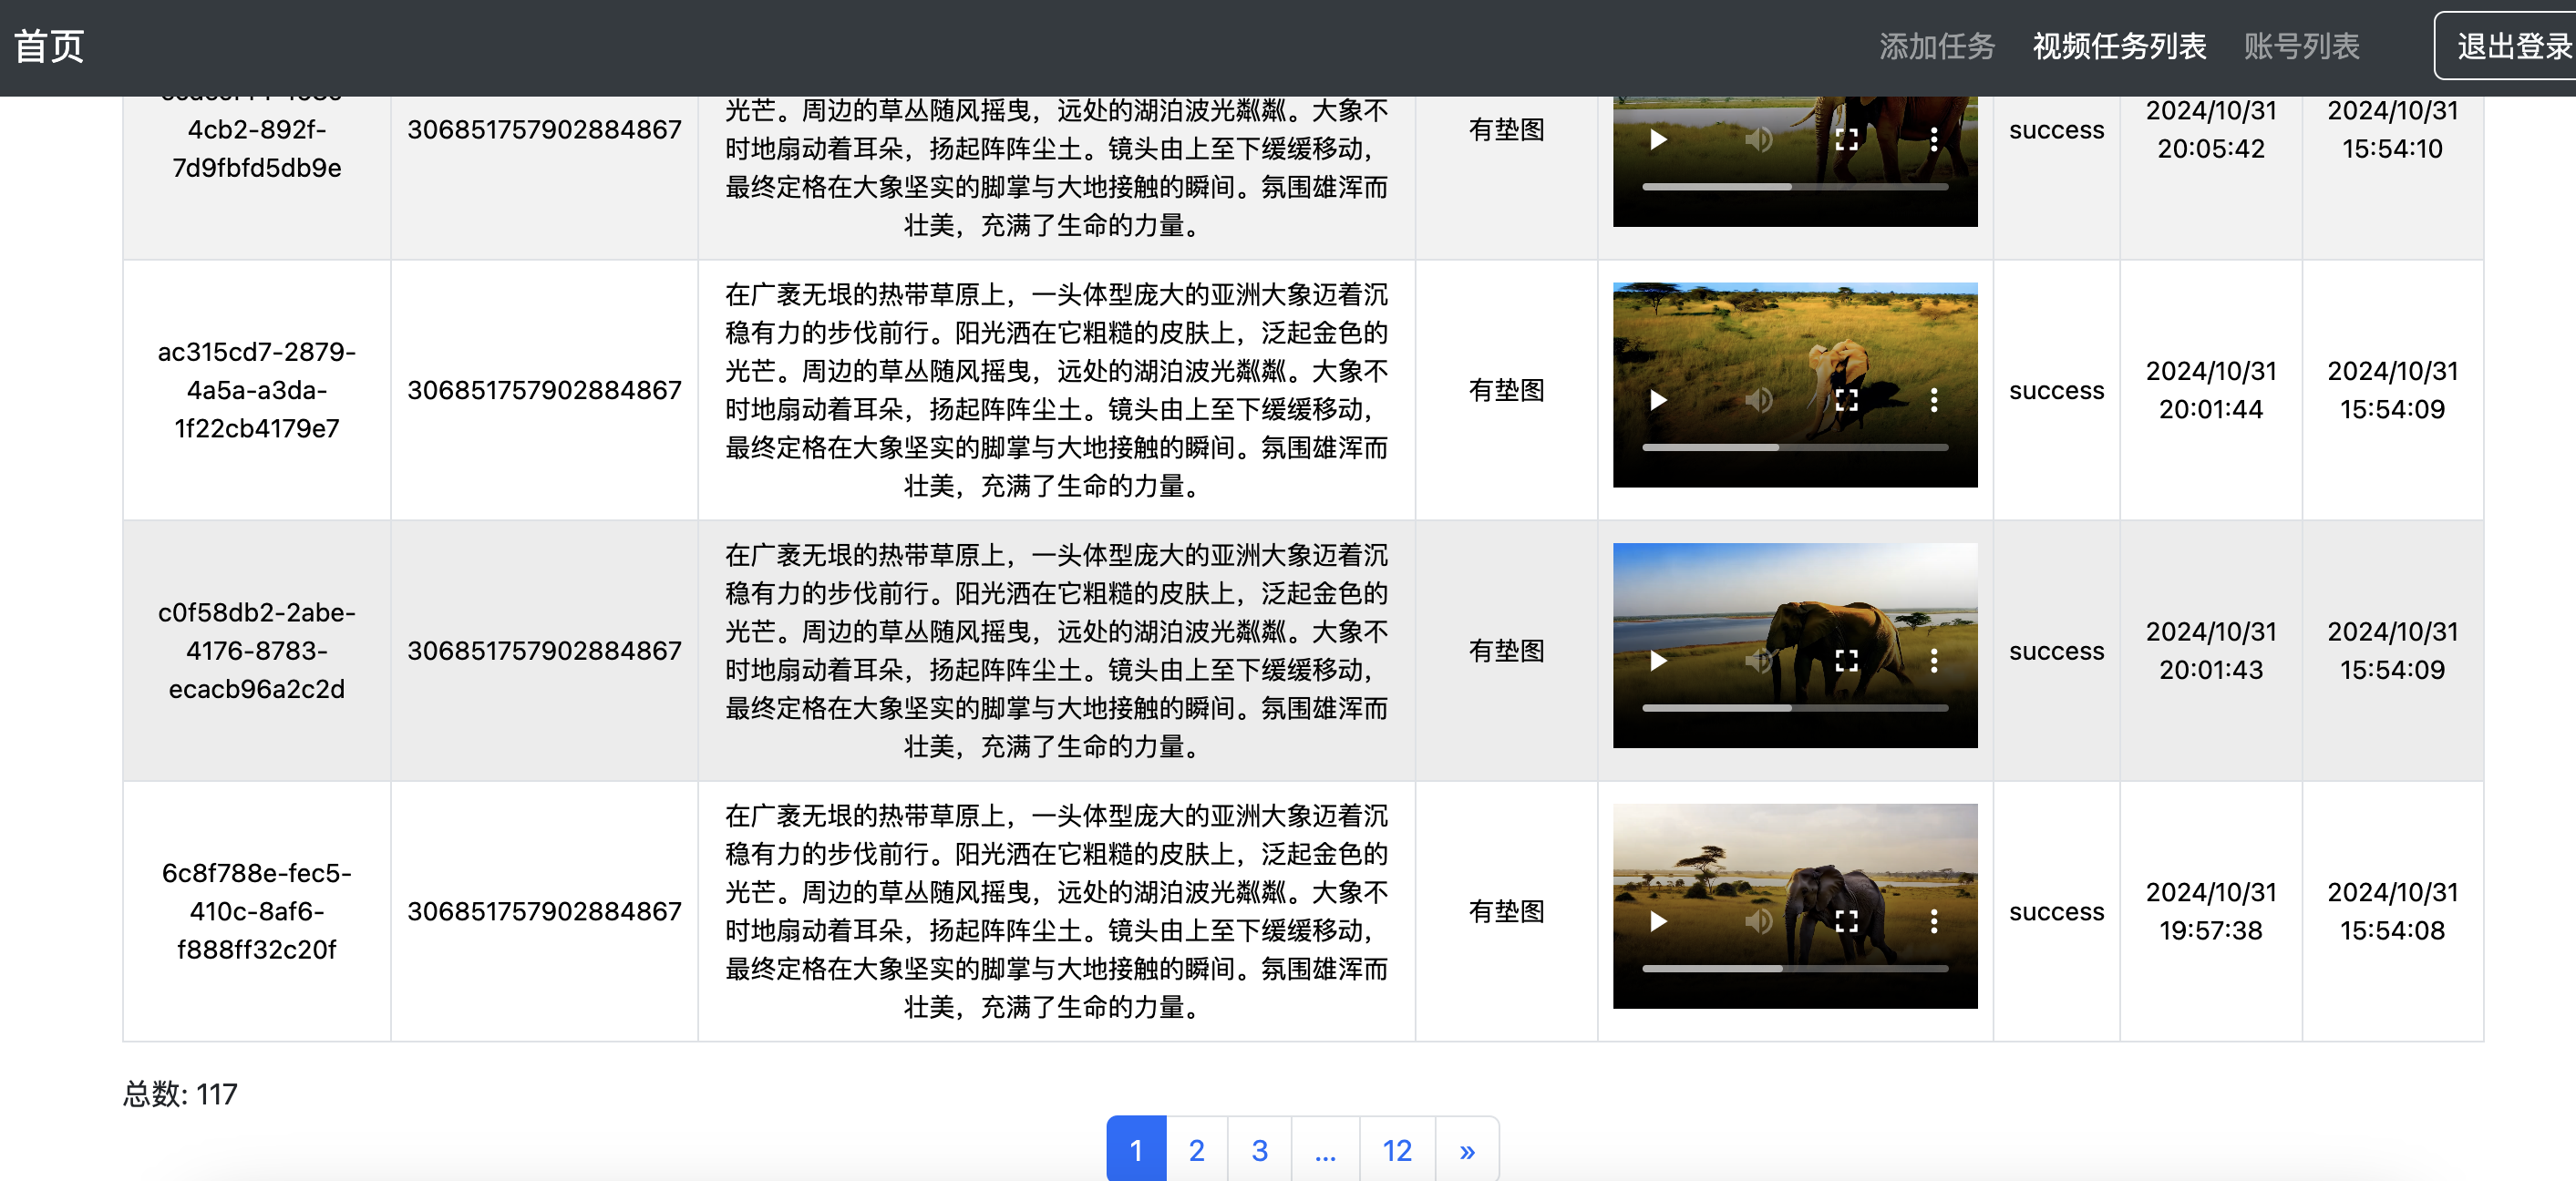Screen dimensions: 2576x1181
Task: Click the 退出登录 button
Action: click(x=2510, y=46)
